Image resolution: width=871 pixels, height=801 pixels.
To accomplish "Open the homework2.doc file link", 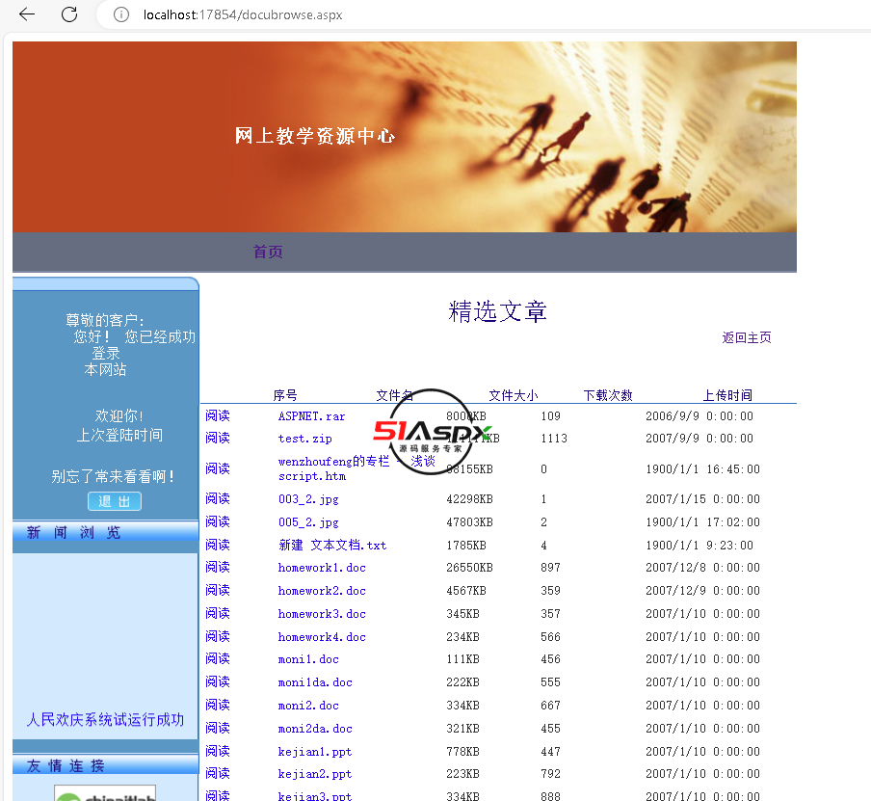I will click(x=322, y=591).
